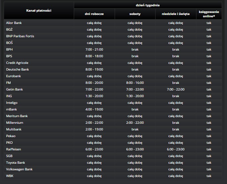
Task: Click Millennium Saturday hours 2:00 - 22:00
Action: pyautogui.click(x=135, y=122)
